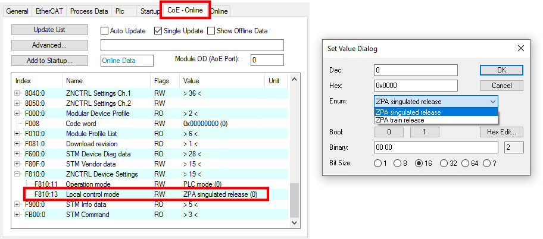Image resolution: width=543 pixels, height=239 pixels.
Task: Click the PLC mode (0) value
Action: pos(202,184)
